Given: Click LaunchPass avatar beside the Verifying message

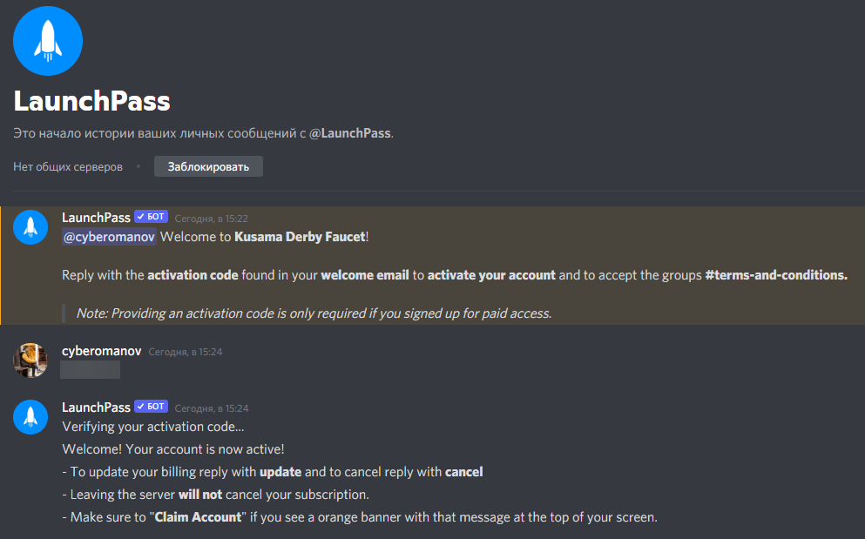Looking at the screenshot, I should pyautogui.click(x=30, y=417).
